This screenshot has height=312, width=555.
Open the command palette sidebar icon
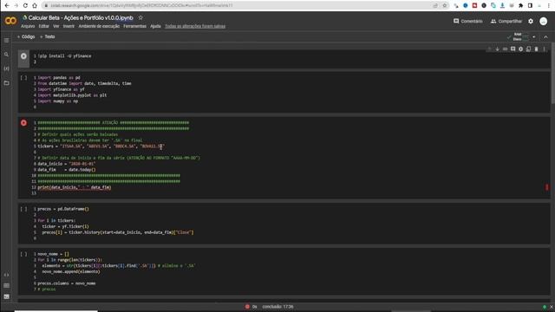pyautogui.click(x=6, y=285)
